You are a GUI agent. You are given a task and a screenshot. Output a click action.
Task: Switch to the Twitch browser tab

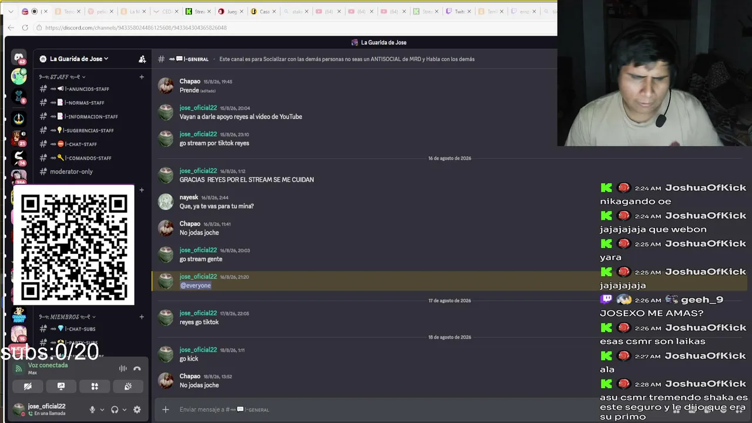(458, 11)
